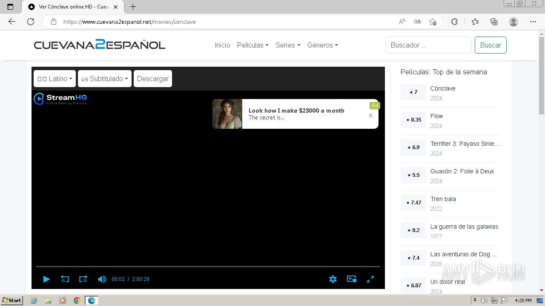Open the Windows Start menu
Screen dimensions: 545x306
(x=12, y=300)
